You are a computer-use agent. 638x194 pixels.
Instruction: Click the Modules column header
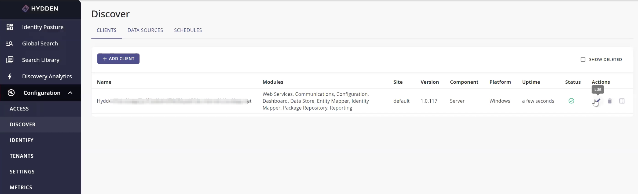click(273, 82)
